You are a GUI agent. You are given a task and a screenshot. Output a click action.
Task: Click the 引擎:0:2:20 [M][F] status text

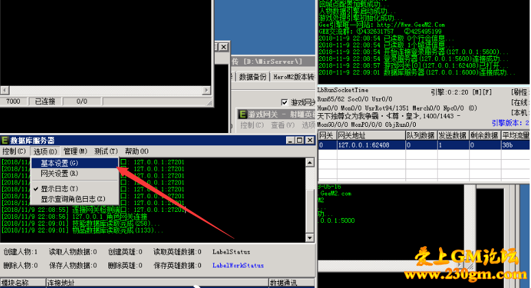(x=461, y=92)
